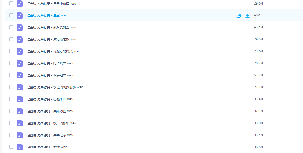Screen dimensions: 303x153
Task: Click the file name 四季组曲.wav
Action: coord(50,75)
